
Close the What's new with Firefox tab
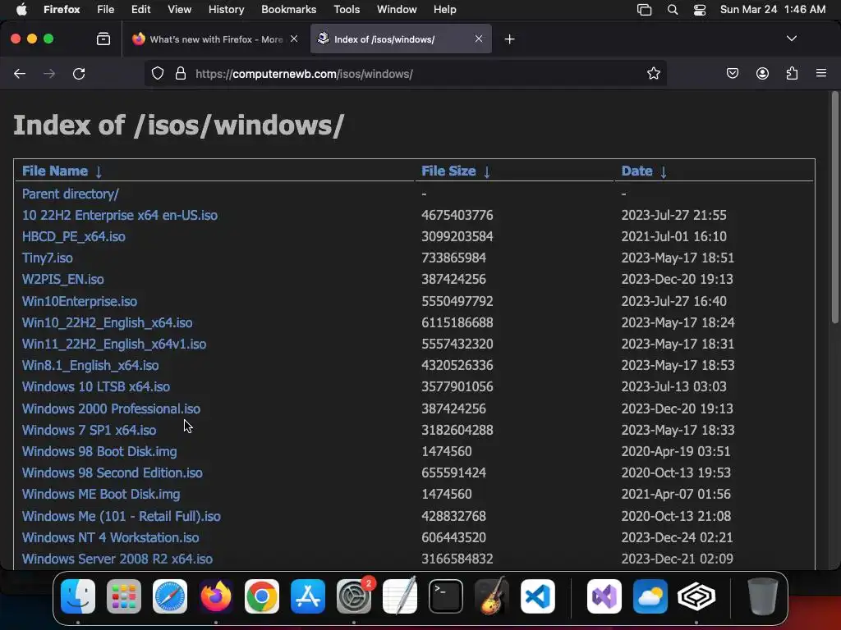294,39
